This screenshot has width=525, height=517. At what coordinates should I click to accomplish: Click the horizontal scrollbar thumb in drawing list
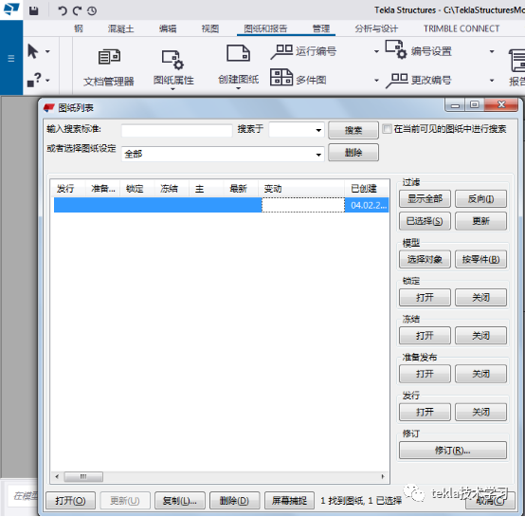click(x=83, y=476)
